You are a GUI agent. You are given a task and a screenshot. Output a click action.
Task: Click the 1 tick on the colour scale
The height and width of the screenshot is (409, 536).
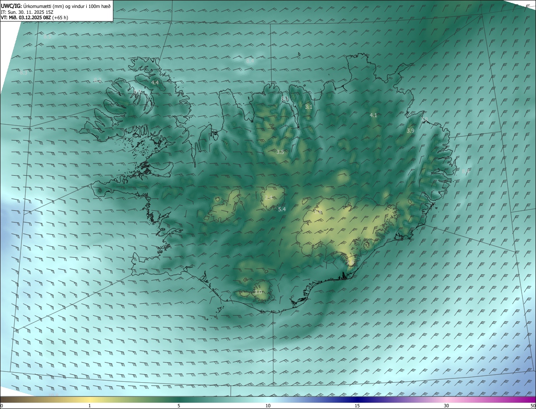click(90, 406)
